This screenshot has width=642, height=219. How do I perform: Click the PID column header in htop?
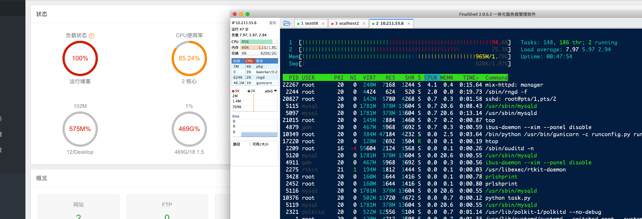pos(294,78)
